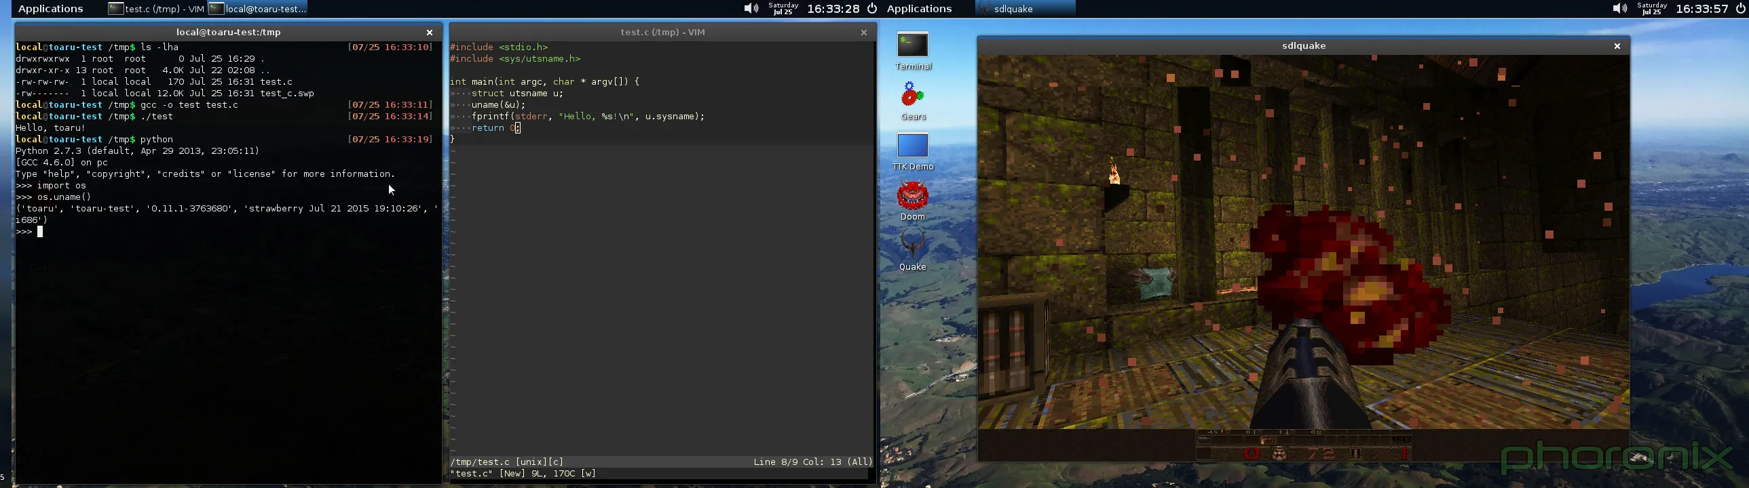Open the TTK Demo desktop icon
The image size is (1749, 488).
click(913, 151)
